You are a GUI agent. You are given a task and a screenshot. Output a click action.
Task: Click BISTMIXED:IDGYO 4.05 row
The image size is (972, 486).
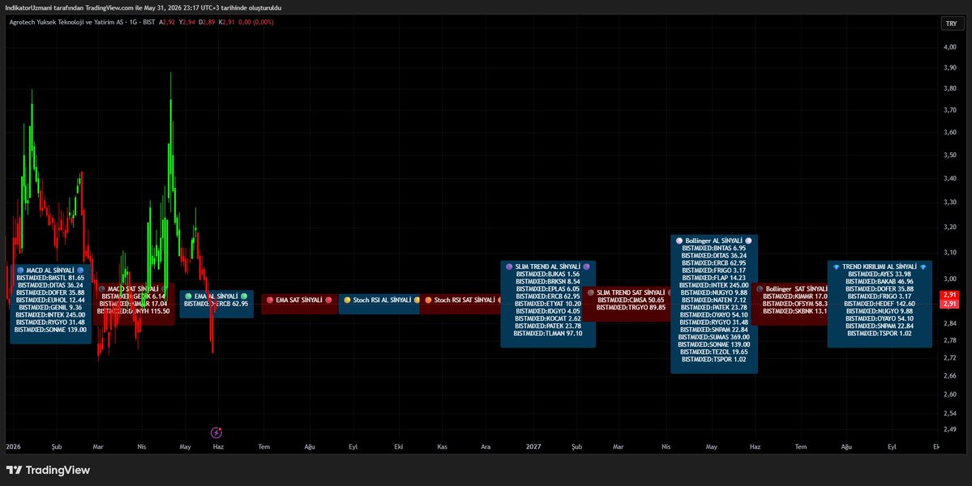tap(548, 311)
